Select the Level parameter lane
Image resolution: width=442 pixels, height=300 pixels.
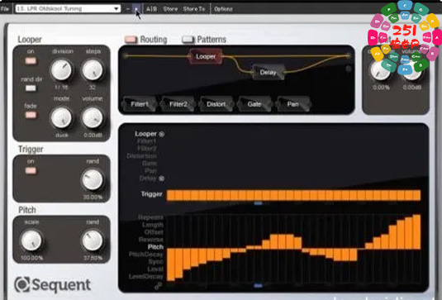(155, 269)
